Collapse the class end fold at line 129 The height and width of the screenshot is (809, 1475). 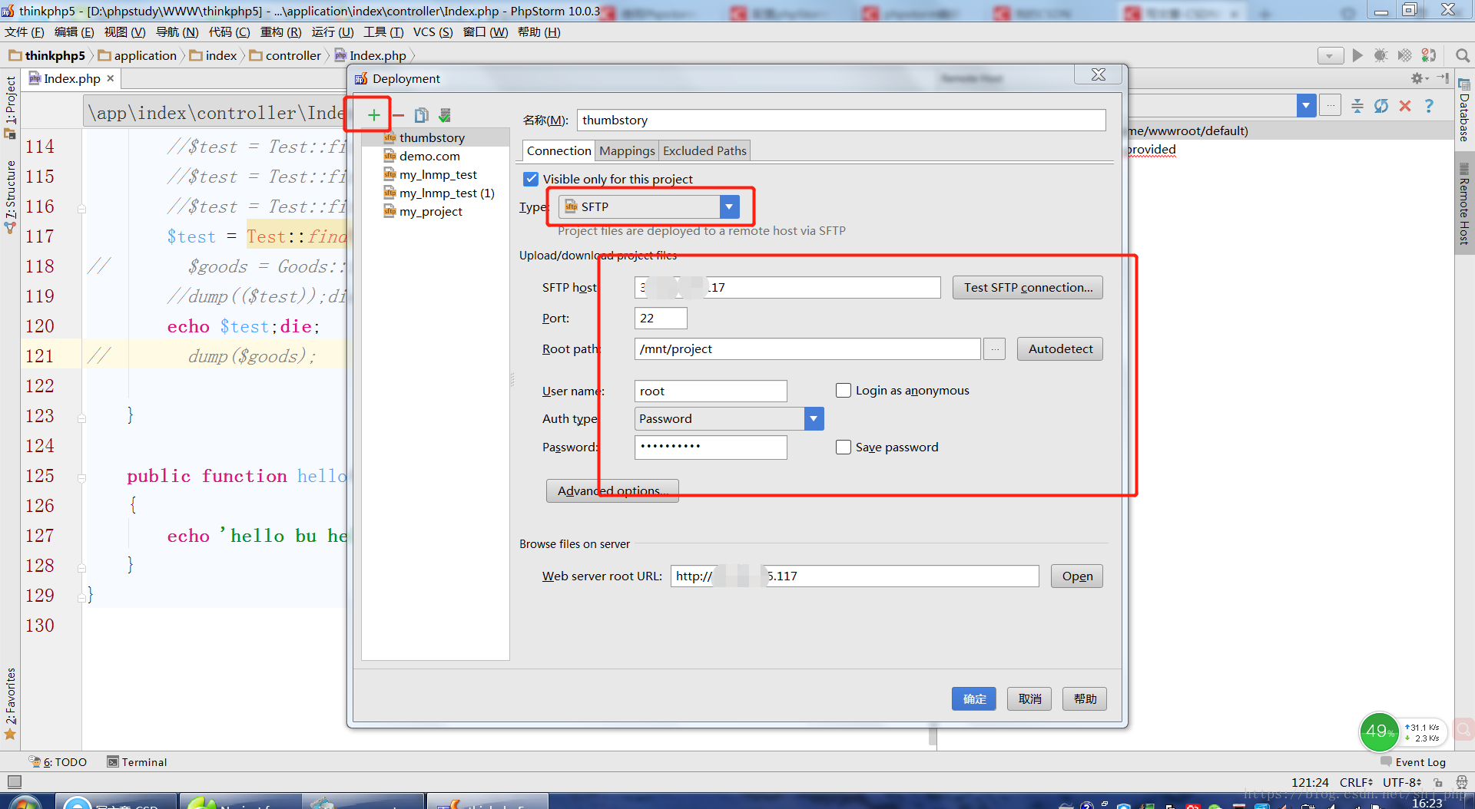tap(81, 597)
